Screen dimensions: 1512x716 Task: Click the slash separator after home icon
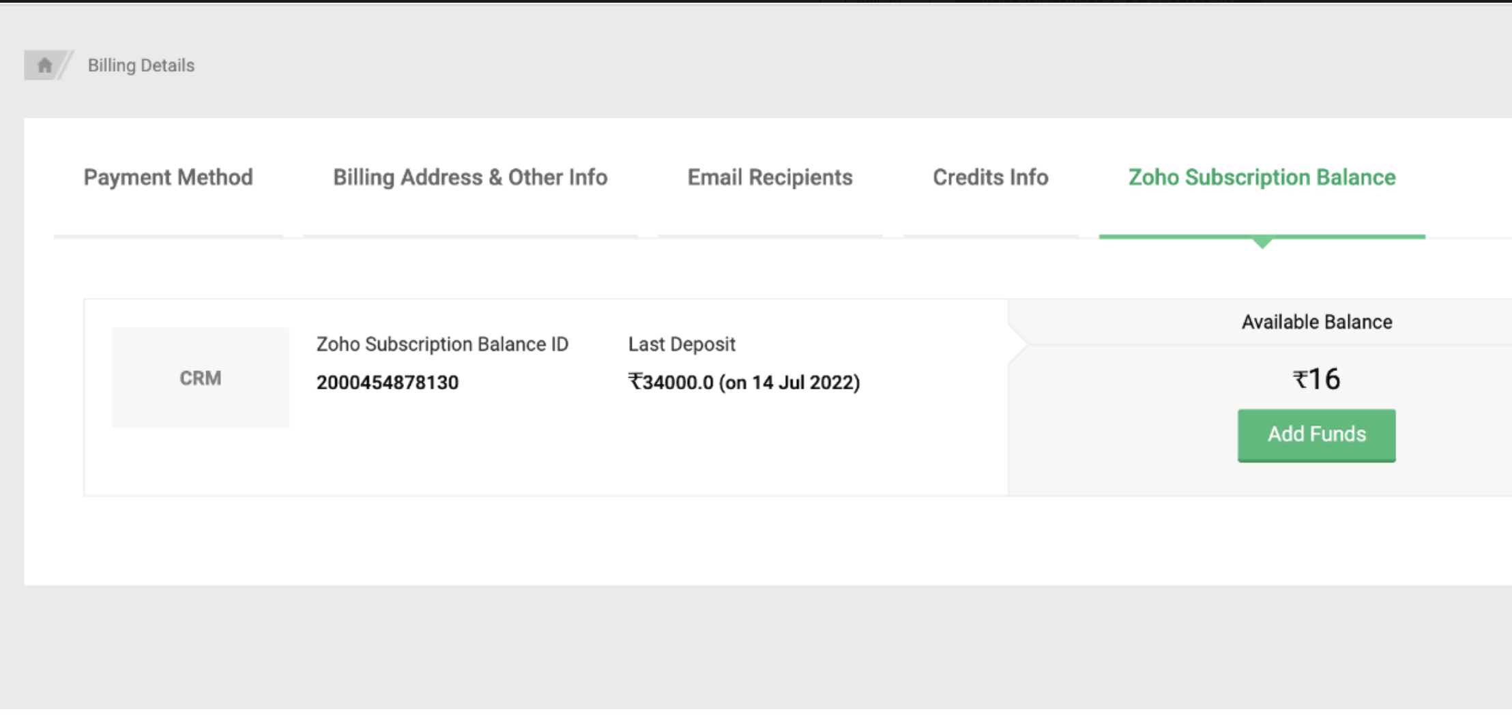click(x=66, y=65)
